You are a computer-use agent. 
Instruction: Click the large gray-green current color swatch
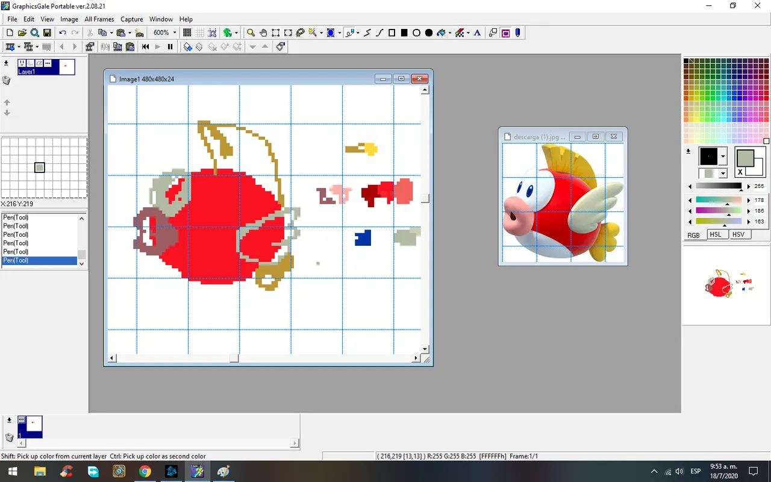tap(745, 158)
